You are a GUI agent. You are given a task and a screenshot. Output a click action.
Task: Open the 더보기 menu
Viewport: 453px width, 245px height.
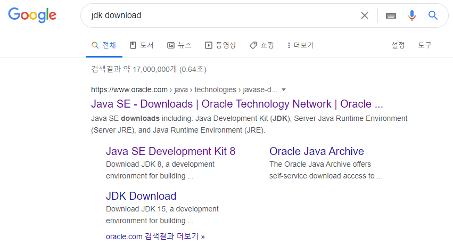coord(300,45)
